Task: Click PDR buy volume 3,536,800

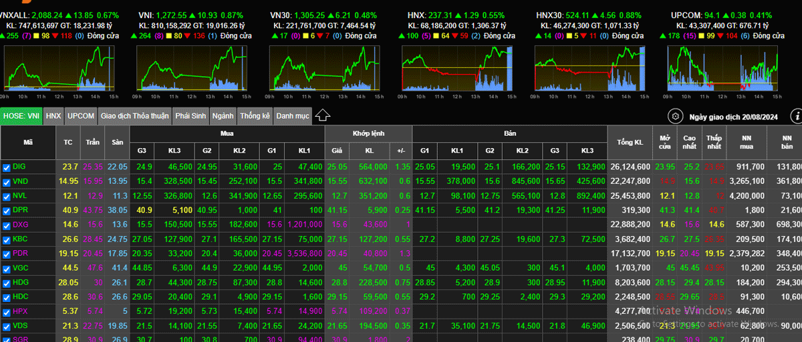Action: coord(305,254)
